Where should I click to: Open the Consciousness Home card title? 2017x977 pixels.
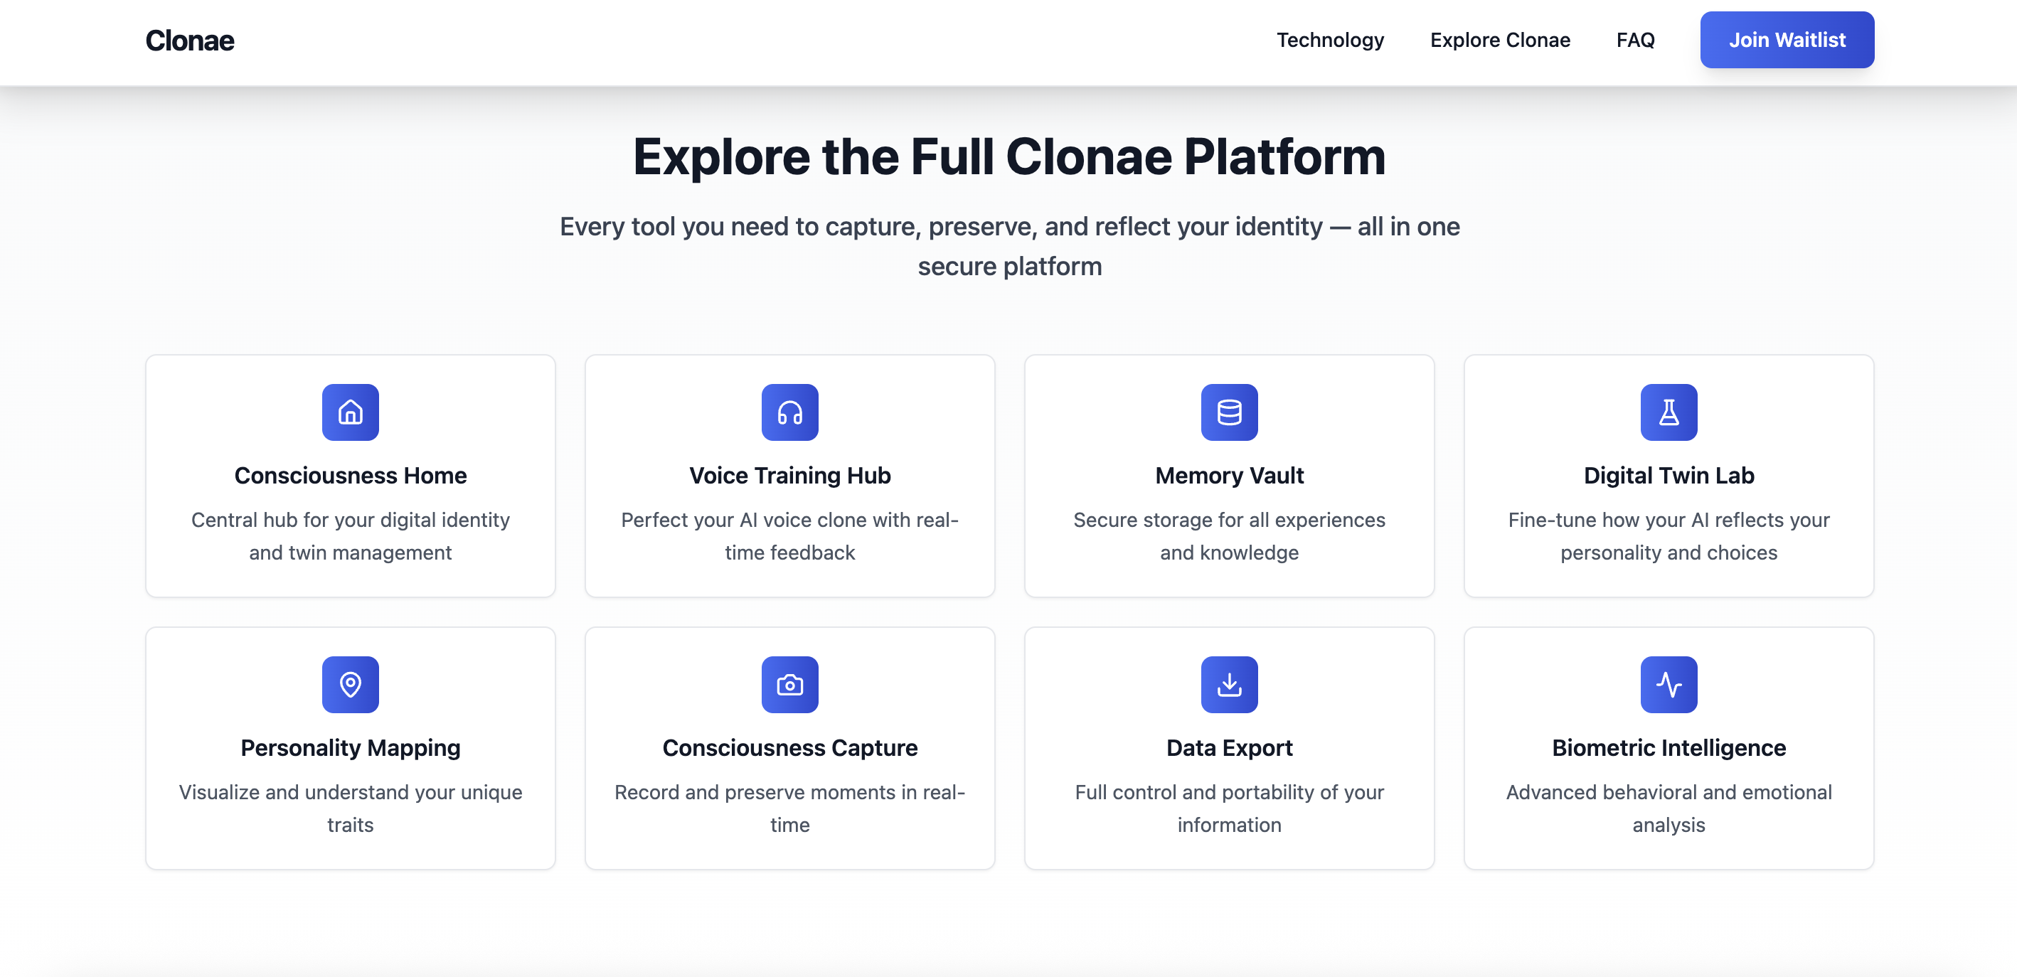(350, 475)
